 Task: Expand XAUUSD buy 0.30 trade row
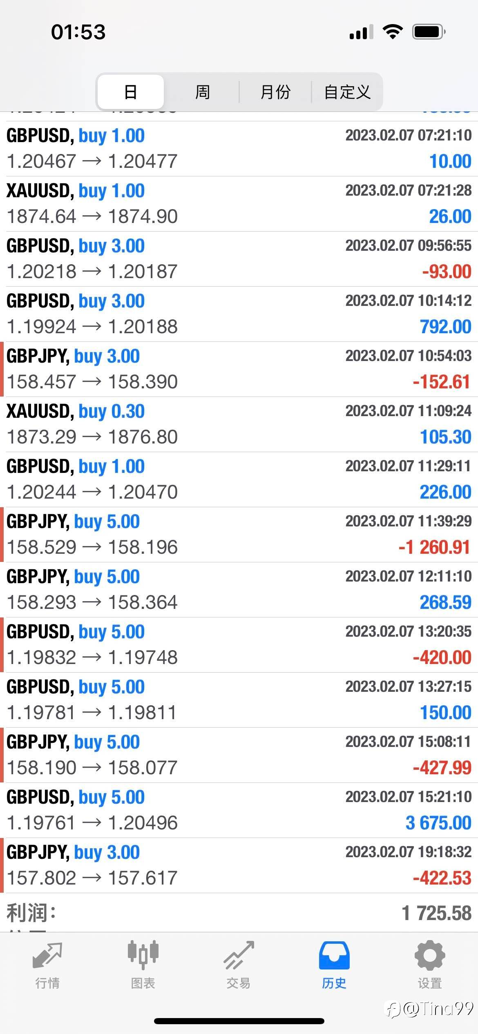(x=239, y=424)
